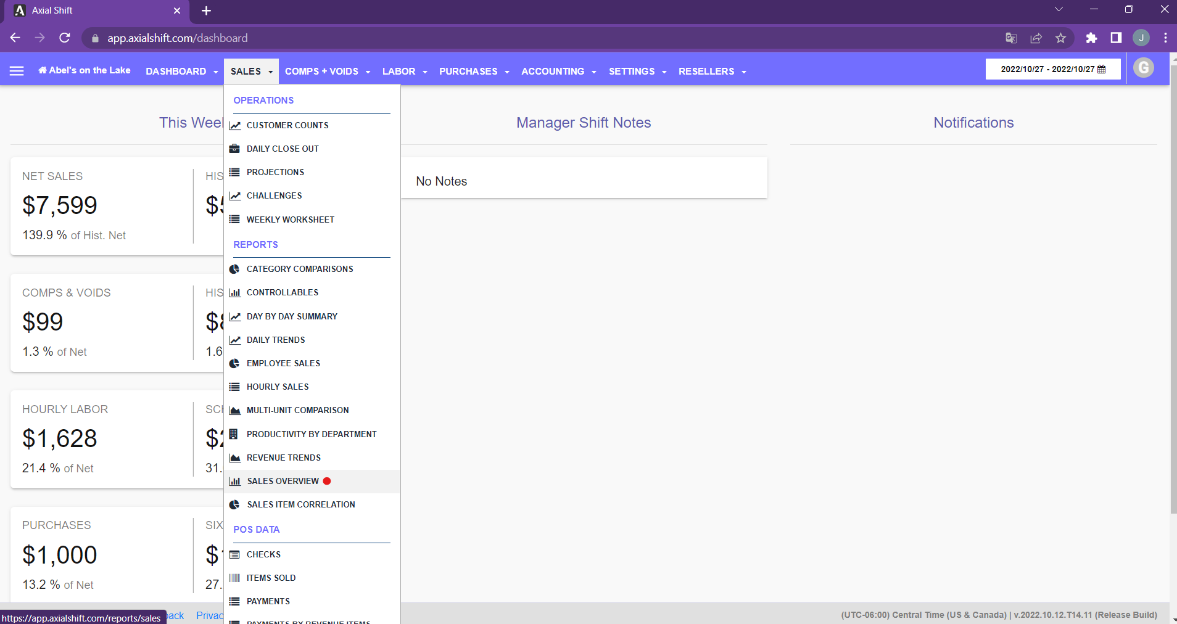Image resolution: width=1177 pixels, height=624 pixels.
Task: Click the Category Comparisons pie chart icon
Action: 234,269
